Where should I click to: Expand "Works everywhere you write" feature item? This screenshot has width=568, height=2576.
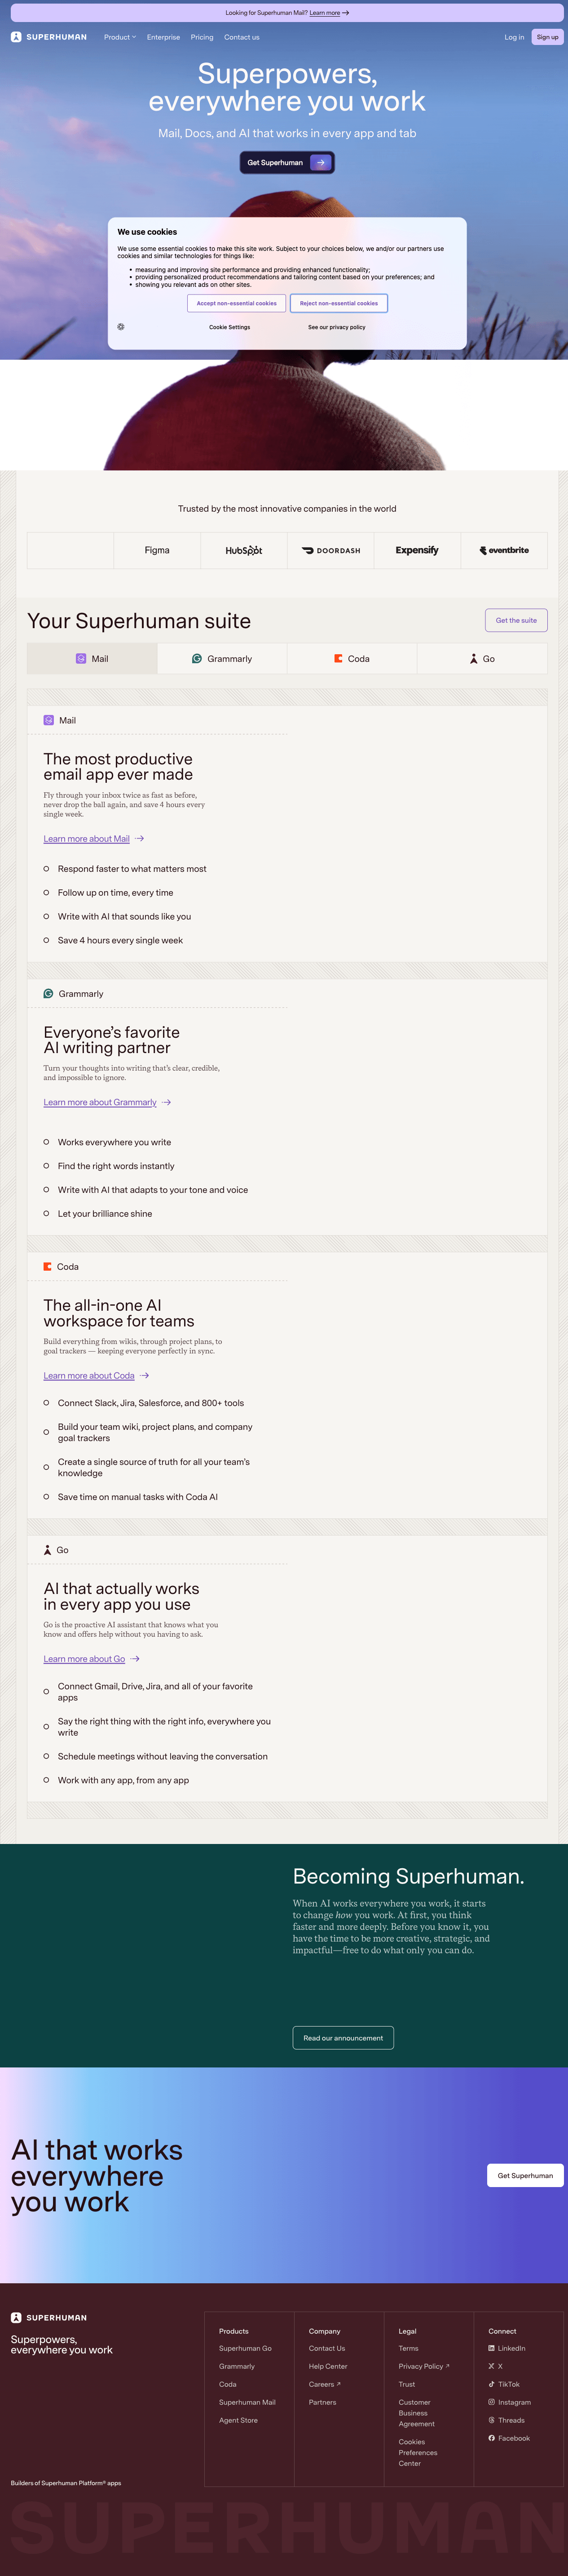(x=114, y=1142)
